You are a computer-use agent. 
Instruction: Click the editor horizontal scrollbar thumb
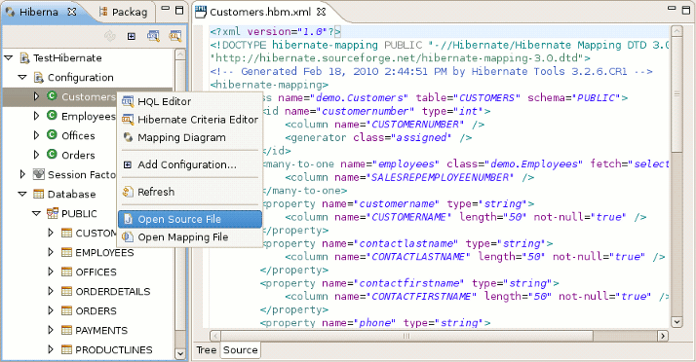pyautogui.click(x=406, y=336)
